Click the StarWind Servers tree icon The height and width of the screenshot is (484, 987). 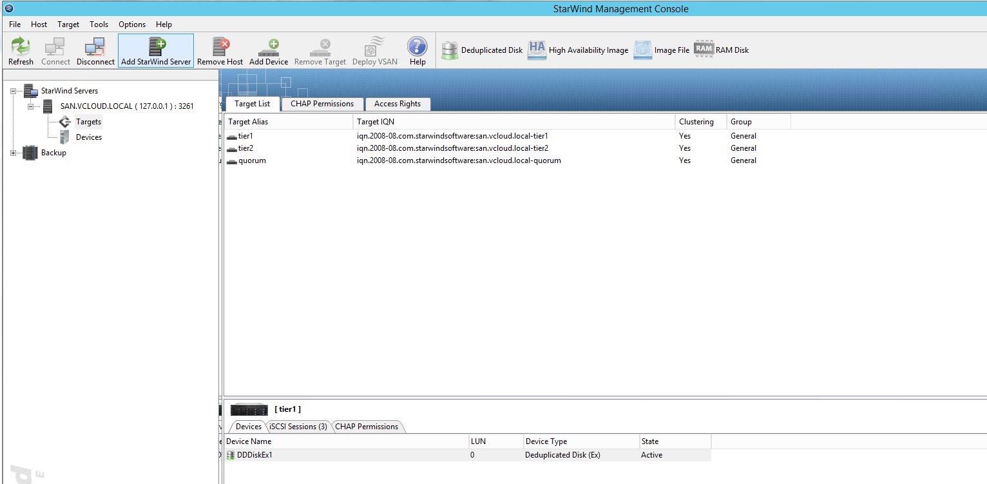tap(30, 91)
